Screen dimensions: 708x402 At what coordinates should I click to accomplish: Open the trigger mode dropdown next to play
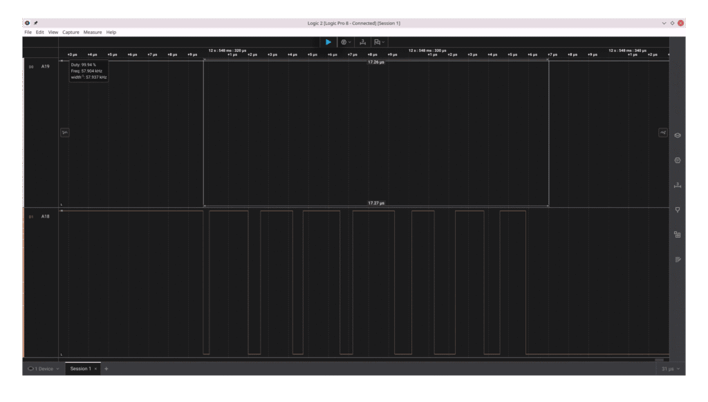tap(346, 42)
